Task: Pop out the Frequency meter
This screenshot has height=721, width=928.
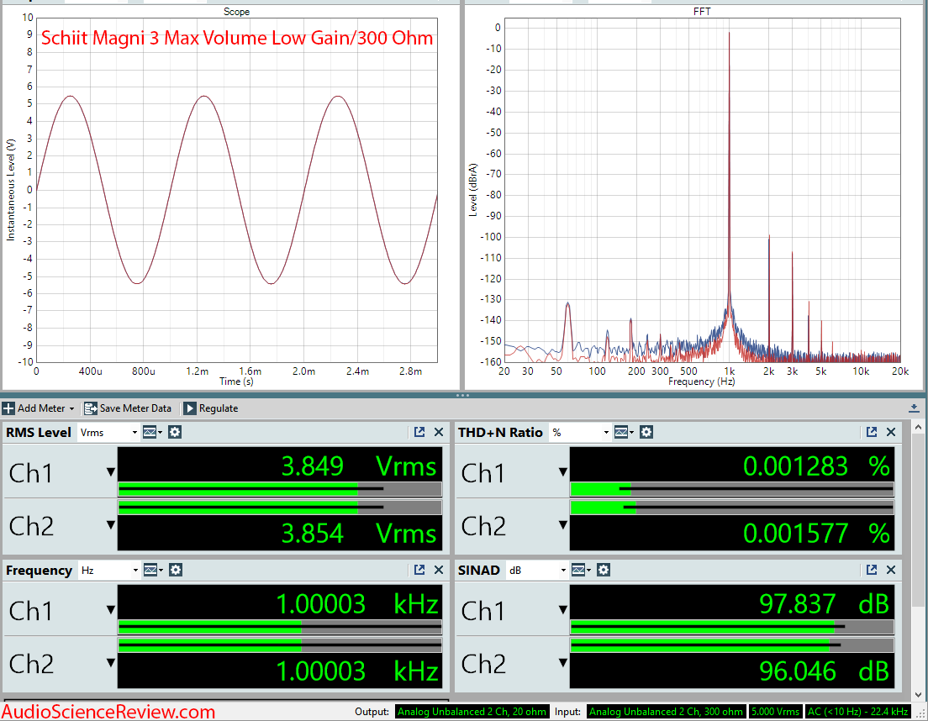Action: click(419, 571)
